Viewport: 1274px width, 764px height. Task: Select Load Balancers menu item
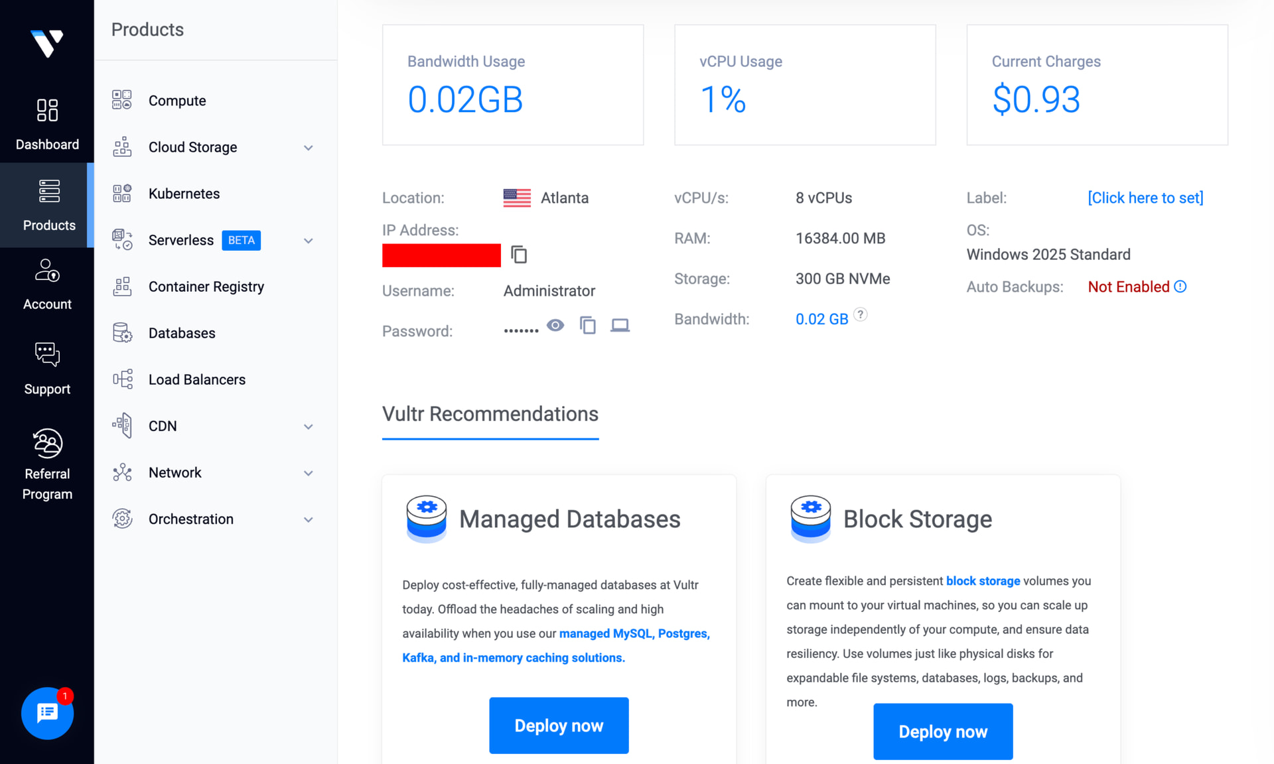pyautogui.click(x=196, y=379)
